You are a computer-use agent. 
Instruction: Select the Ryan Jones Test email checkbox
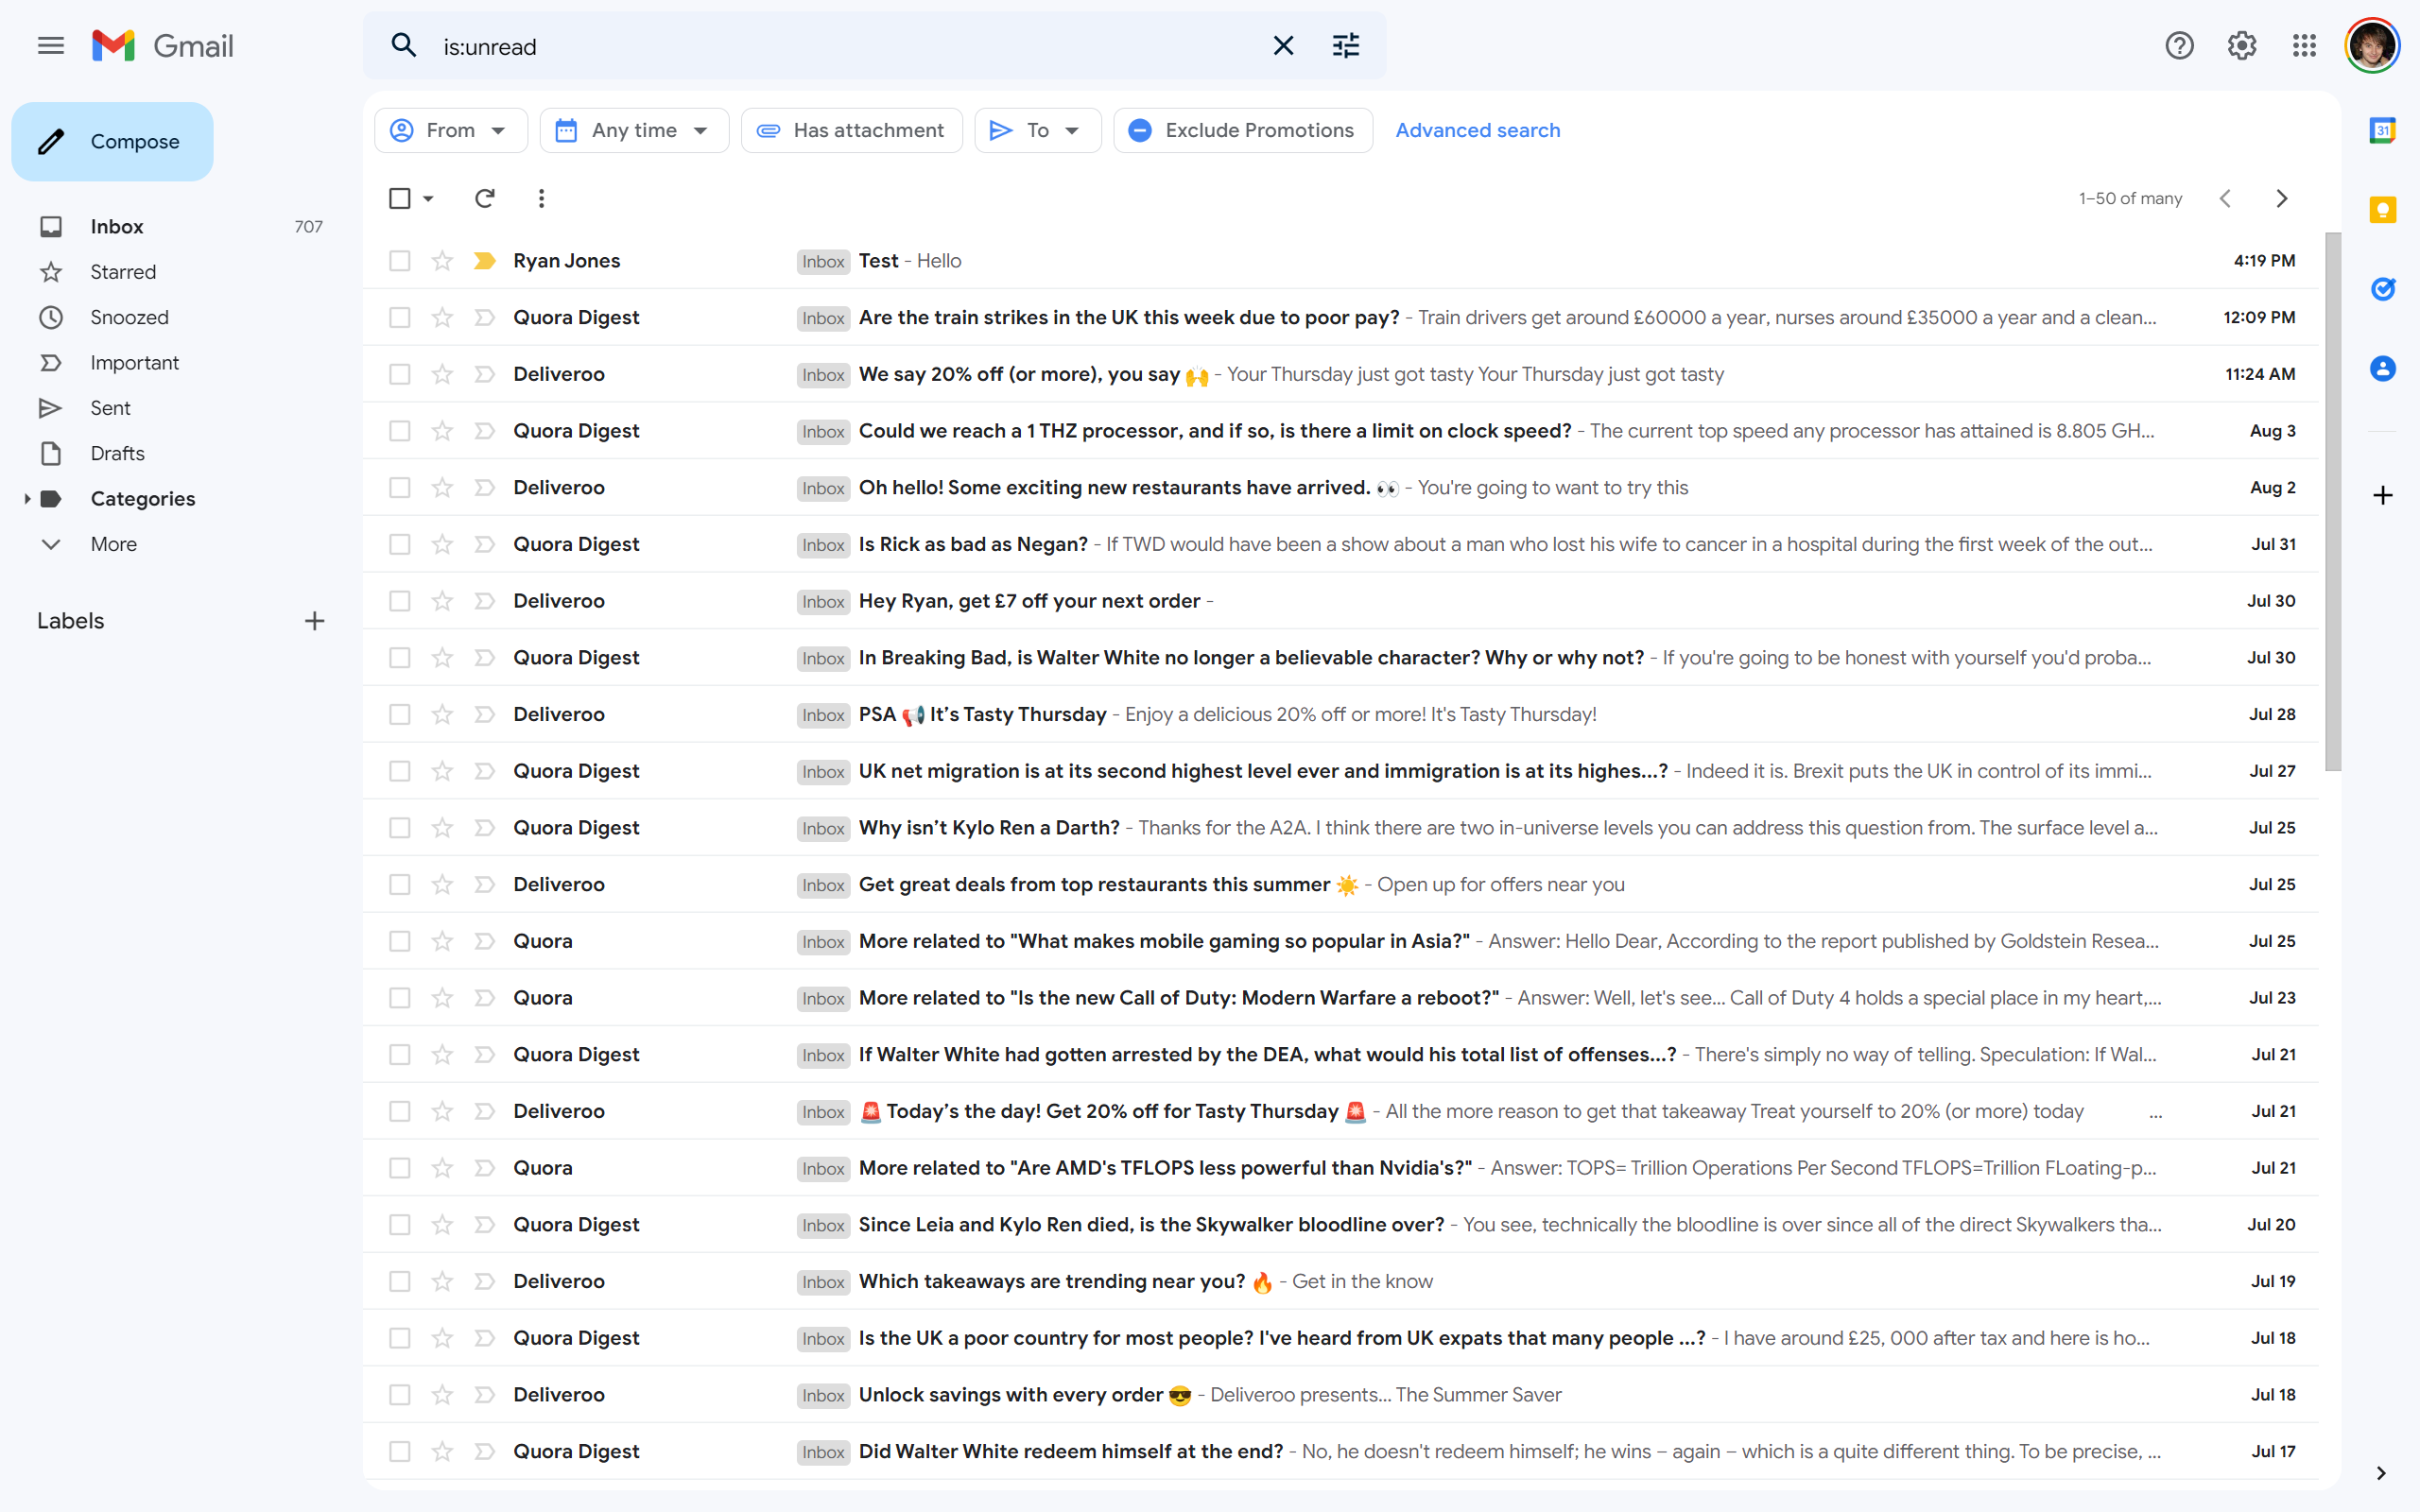coord(399,261)
